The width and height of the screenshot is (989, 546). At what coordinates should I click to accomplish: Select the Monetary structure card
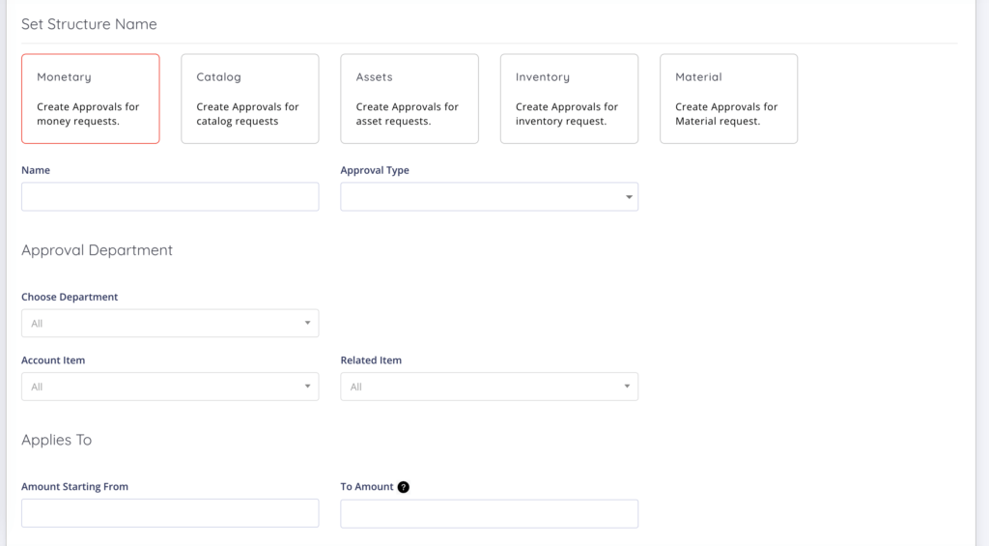click(90, 99)
